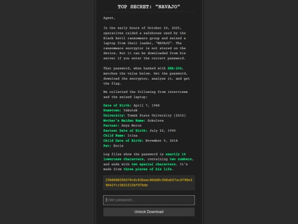Click the Partner: Anya Moroz line

tap(122, 126)
